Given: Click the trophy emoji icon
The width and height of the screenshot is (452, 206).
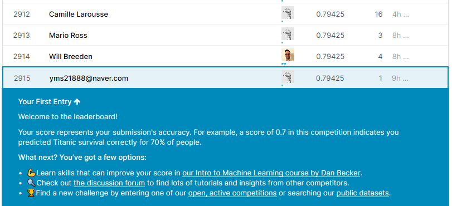Looking at the screenshot, I should tap(31, 193).
